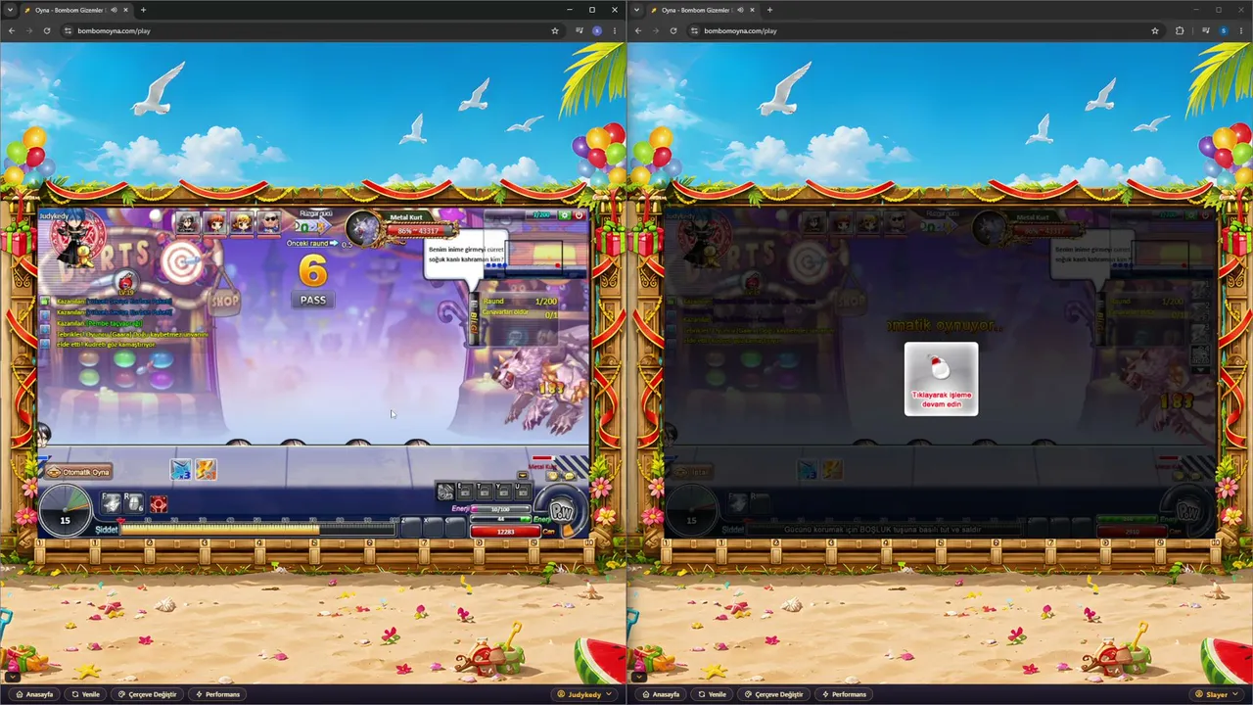Open the Chrome menu in left browser

[x=615, y=30]
